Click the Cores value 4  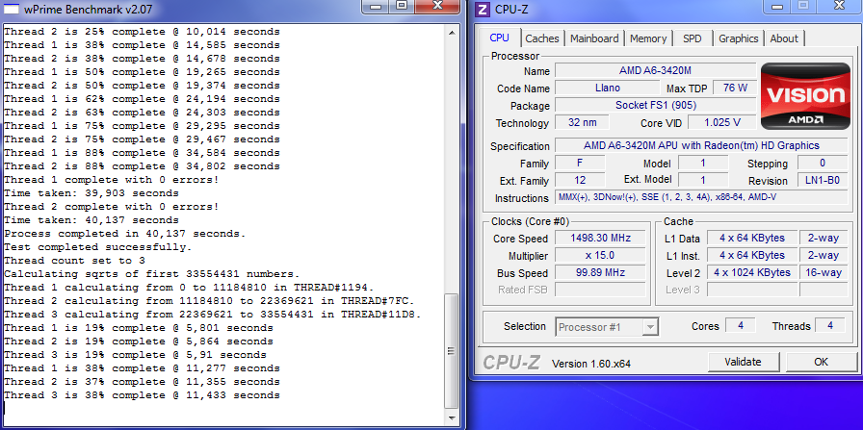click(741, 325)
